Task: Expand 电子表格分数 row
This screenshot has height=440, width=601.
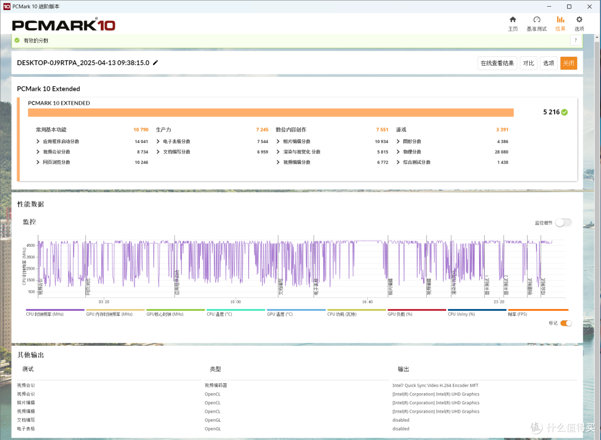Action: (158, 141)
